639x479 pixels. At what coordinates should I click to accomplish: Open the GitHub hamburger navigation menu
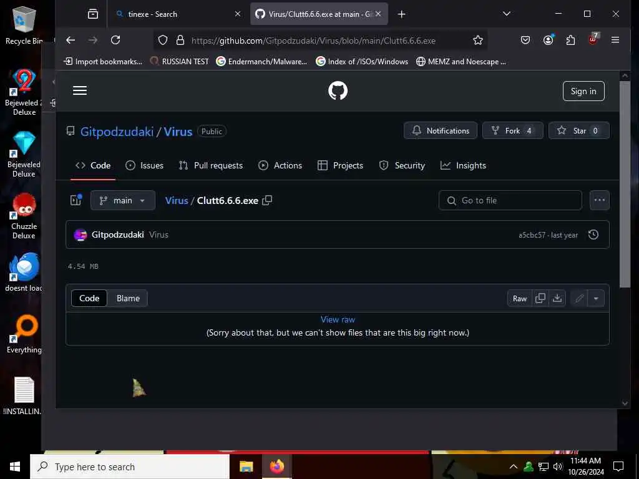pyautogui.click(x=80, y=90)
